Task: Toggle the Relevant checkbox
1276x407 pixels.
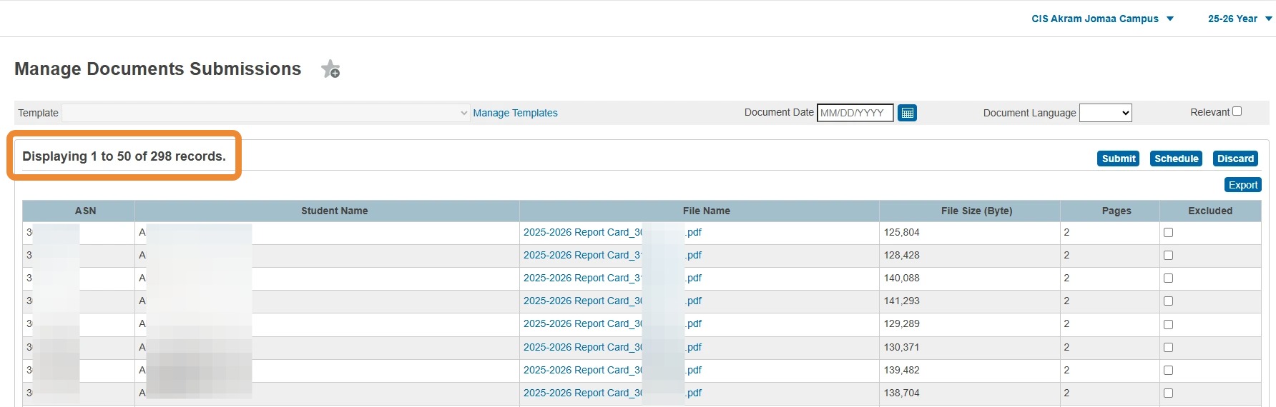Action: point(1237,111)
